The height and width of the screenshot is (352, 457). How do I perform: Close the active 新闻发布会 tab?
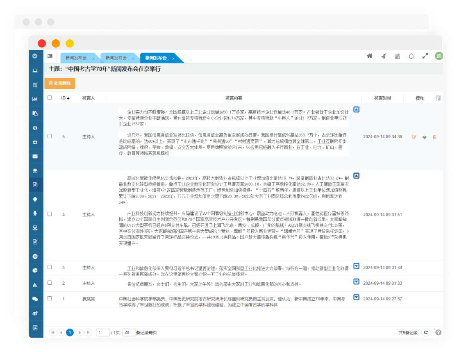pos(173,59)
